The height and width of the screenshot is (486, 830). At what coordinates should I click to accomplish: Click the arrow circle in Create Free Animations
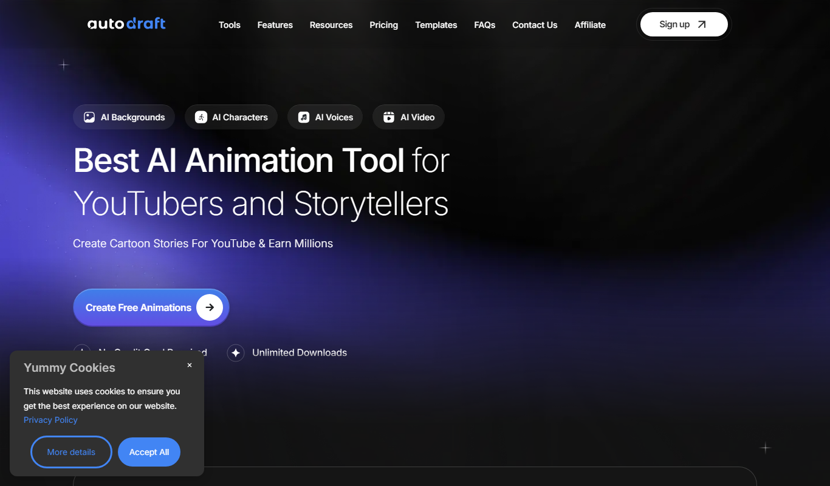[x=210, y=307]
